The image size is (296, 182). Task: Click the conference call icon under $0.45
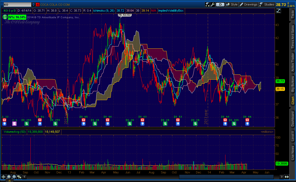point(84,120)
